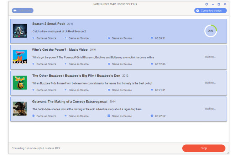The width and height of the screenshot is (235, 155).
Task: Click subtitle icon for Who's Got the Power
Action: coord(109,64)
